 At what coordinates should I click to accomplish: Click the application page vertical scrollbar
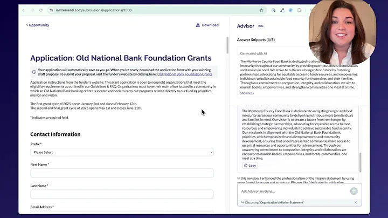coord(227,45)
